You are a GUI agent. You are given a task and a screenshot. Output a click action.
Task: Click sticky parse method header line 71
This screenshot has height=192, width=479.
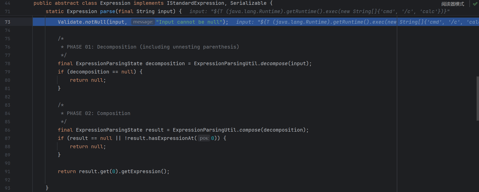pyautogui.click(x=8, y=12)
